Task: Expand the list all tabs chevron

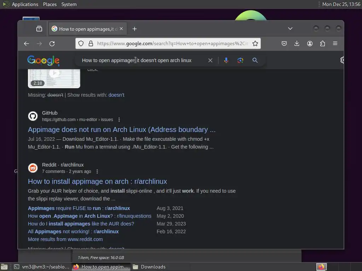Action: click(x=290, y=29)
